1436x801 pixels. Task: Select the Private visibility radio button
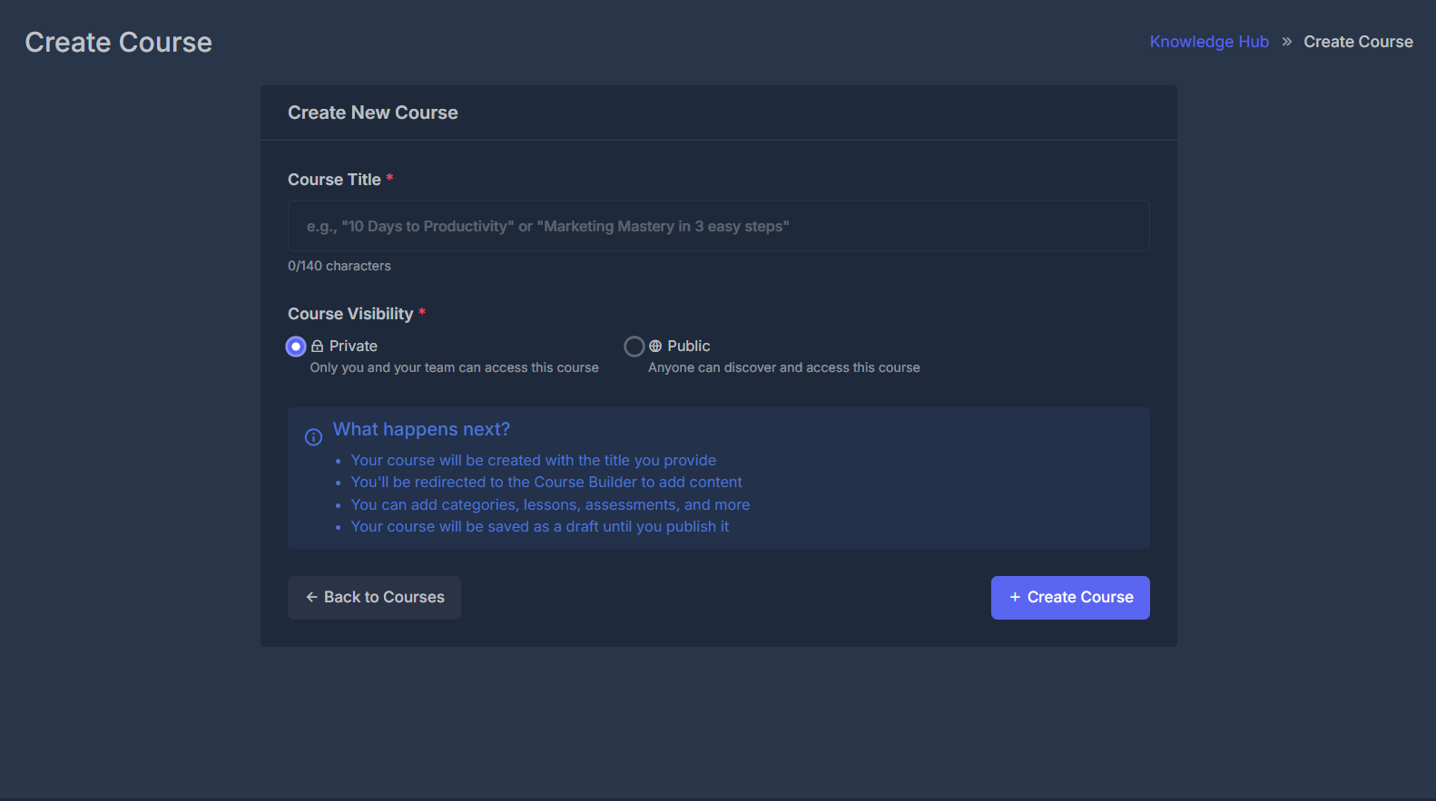point(296,347)
